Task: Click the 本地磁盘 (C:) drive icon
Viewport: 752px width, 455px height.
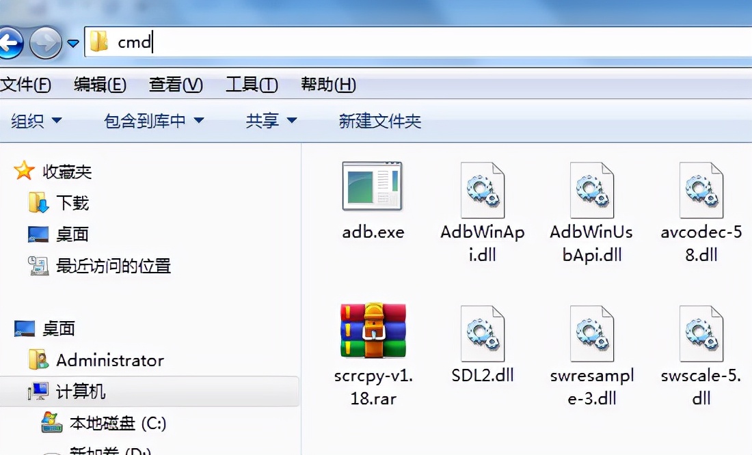Action: point(51,422)
